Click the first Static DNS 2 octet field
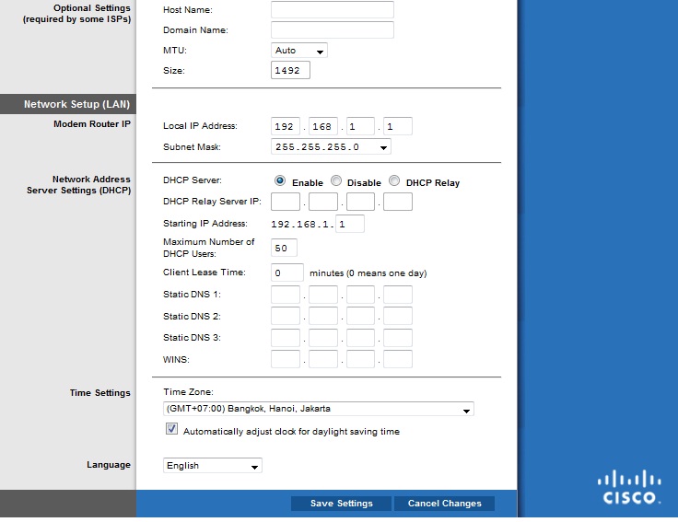Image resolution: width=678 pixels, height=522 pixels. click(286, 316)
